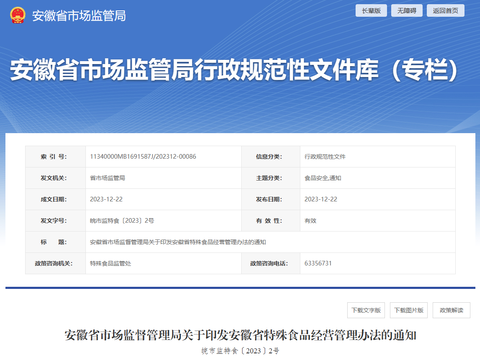Image resolution: width=480 pixels, height=363 pixels.
Task: Select the index number 11340000MB1691587J/202312-00086
Action: click(143, 157)
